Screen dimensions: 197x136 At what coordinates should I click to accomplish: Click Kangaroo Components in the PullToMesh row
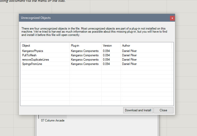[x=85, y=55]
